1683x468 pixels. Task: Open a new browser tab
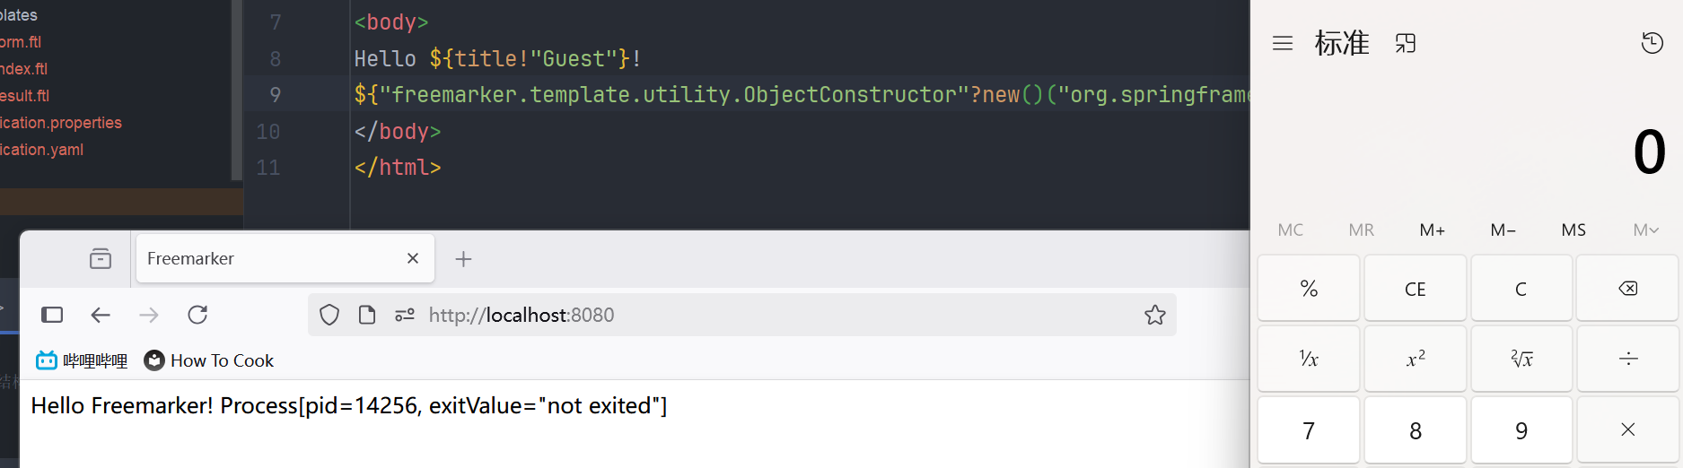tap(463, 259)
